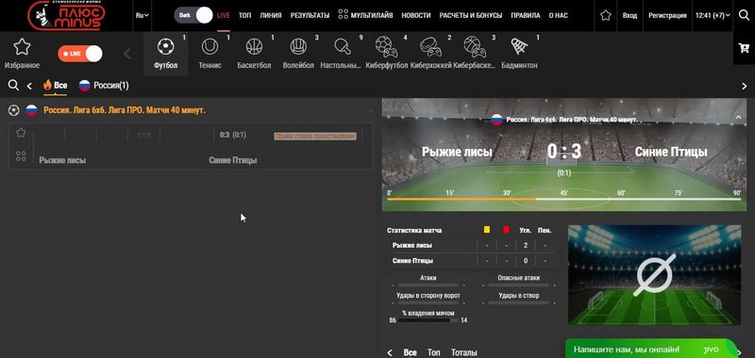The width and height of the screenshot is (755, 358).
Task: Select the Тоталы market tab
Action: point(464,352)
